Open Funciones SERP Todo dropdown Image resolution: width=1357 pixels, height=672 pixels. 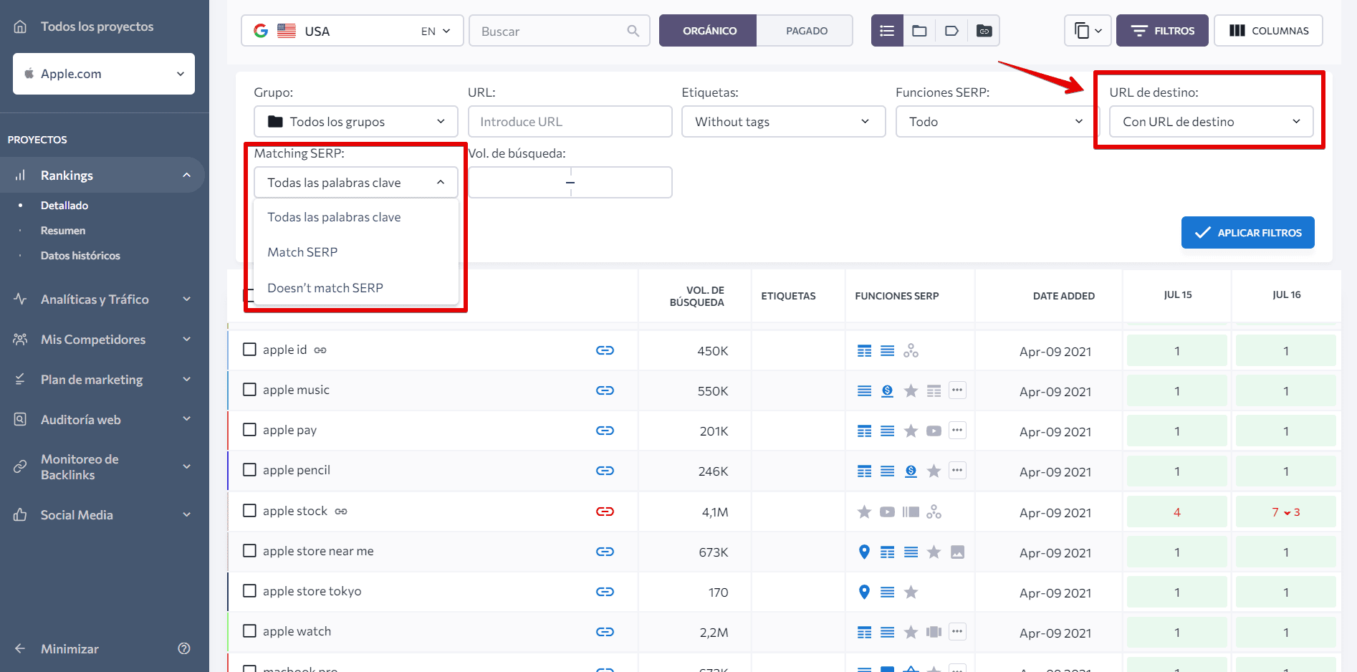[997, 122]
